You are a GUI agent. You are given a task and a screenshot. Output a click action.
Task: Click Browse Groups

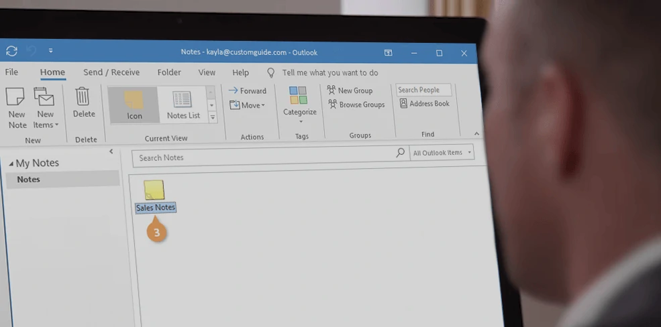[356, 105]
